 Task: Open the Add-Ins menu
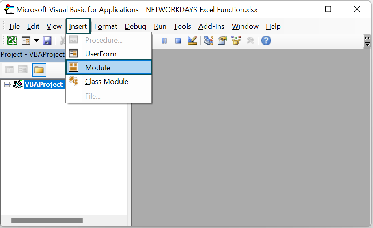(x=211, y=26)
